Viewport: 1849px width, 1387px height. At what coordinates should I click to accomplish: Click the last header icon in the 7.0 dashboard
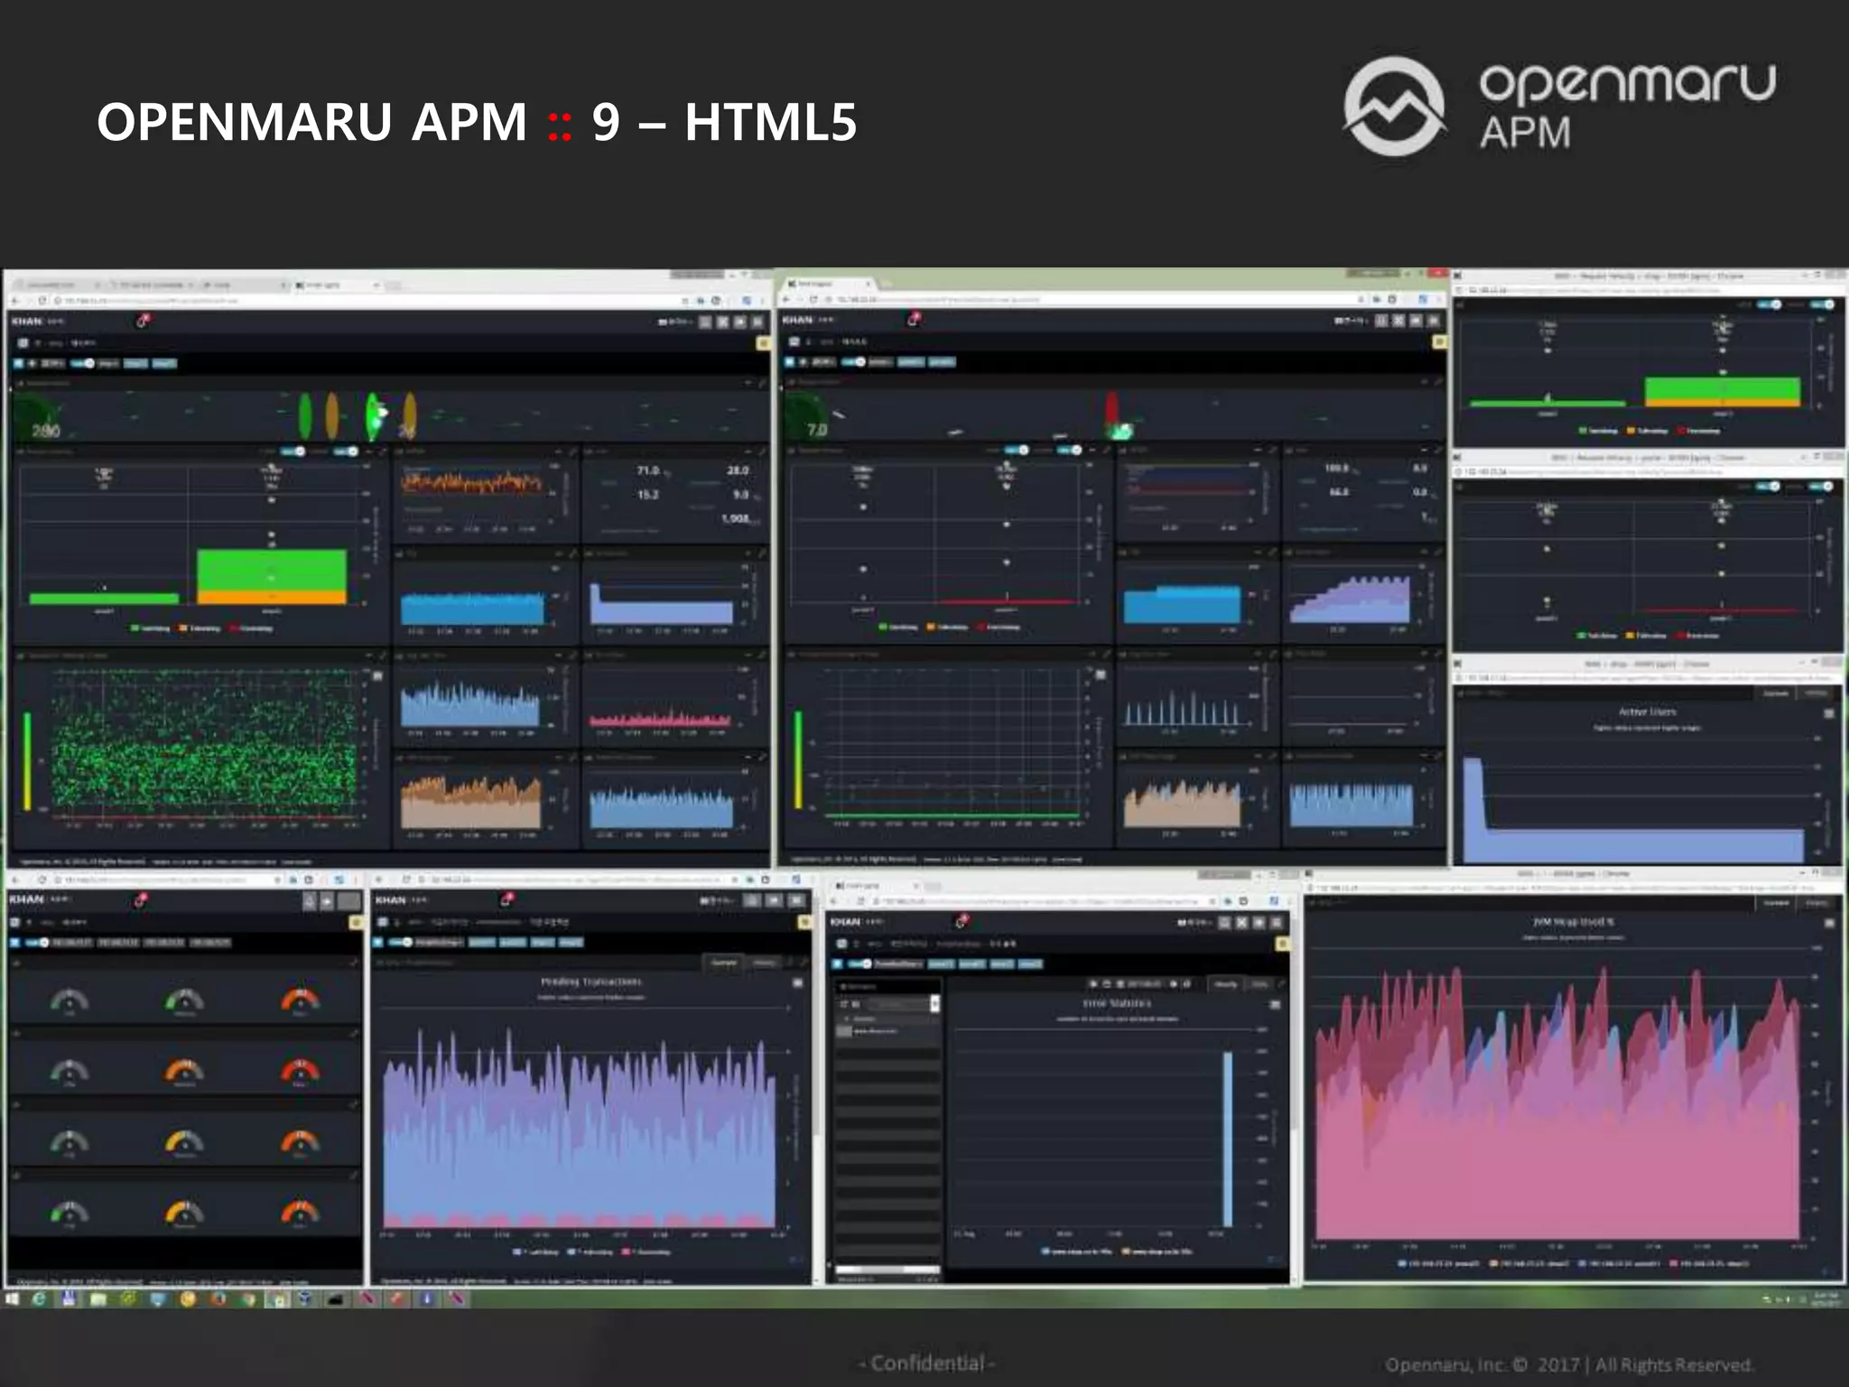1433,321
